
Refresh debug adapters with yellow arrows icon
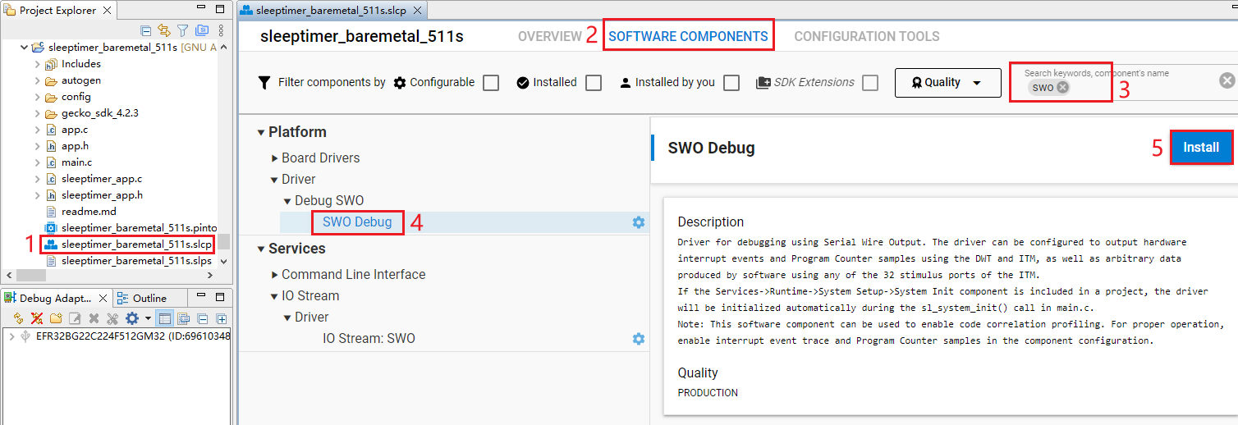pyautogui.click(x=18, y=318)
